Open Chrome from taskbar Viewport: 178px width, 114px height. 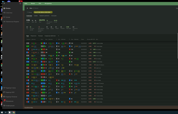14,112
